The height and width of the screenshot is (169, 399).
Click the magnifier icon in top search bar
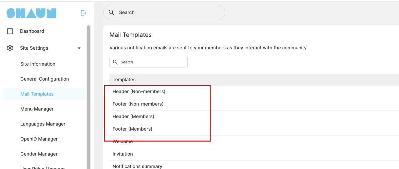111,12
